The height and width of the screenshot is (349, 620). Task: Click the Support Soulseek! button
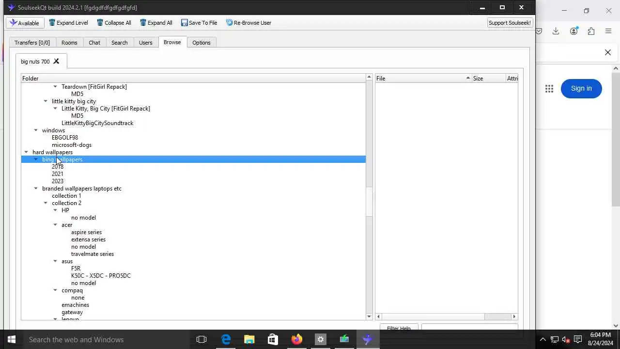(510, 23)
